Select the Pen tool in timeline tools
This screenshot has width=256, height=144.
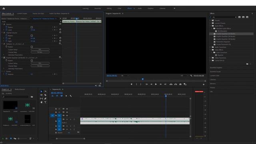45,99
